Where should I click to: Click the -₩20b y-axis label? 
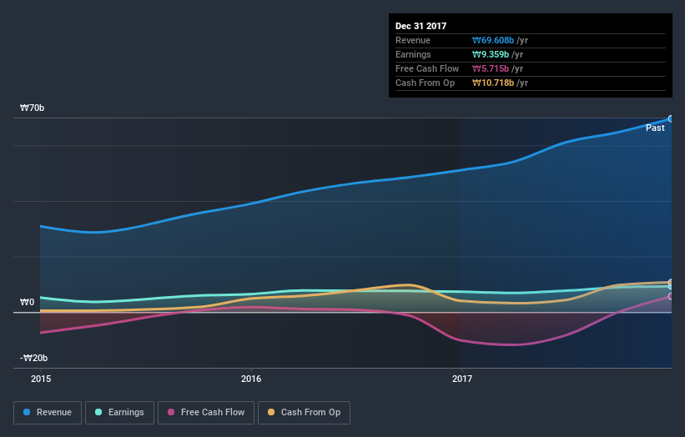coord(33,358)
